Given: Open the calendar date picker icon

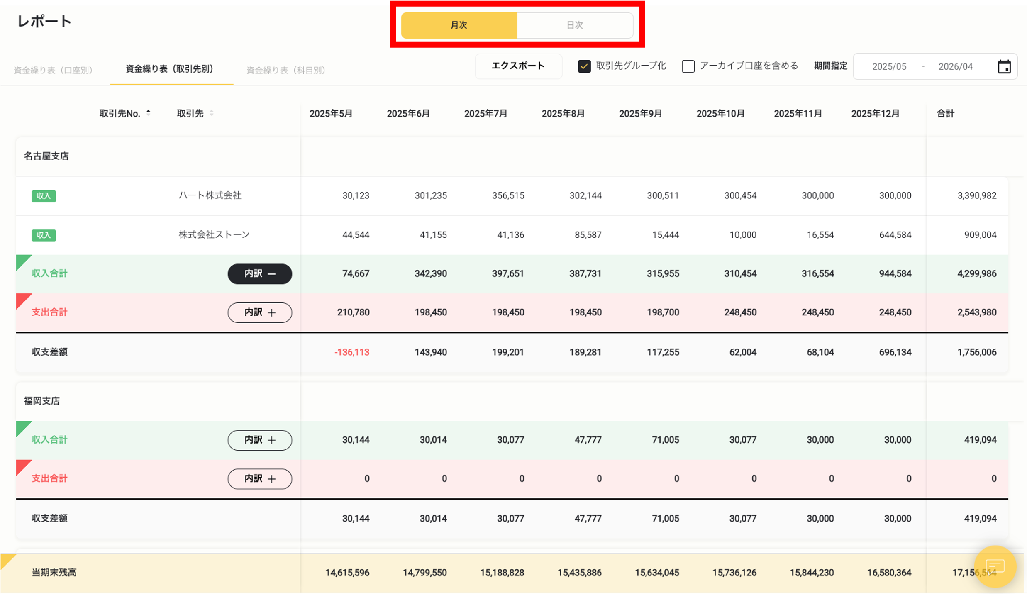Looking at the screenshot, I should (1005, 66).
